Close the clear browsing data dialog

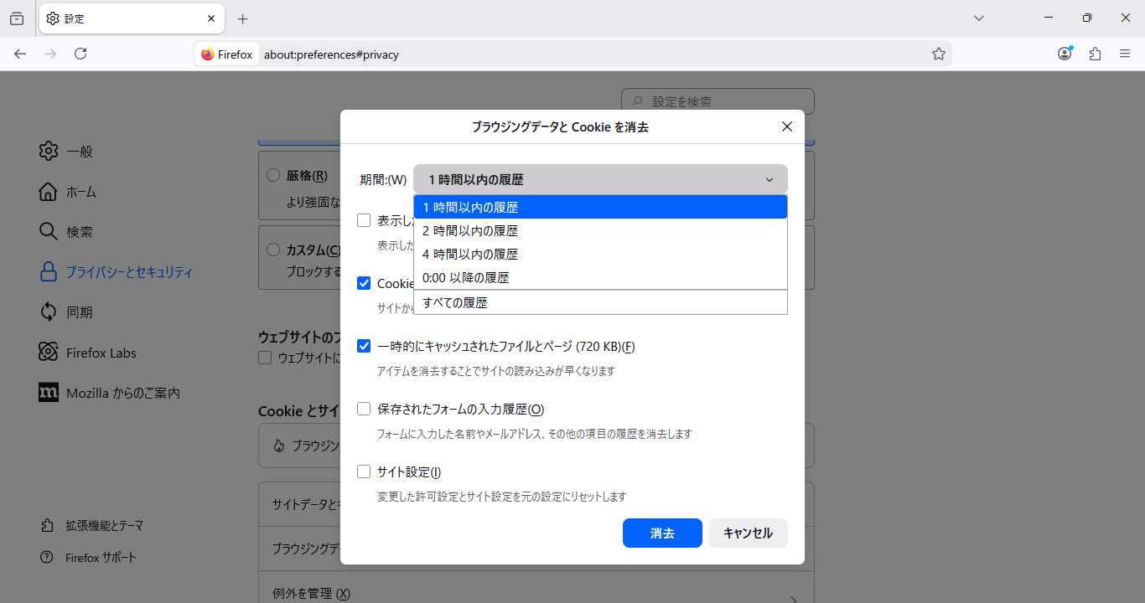pos(786,126)
